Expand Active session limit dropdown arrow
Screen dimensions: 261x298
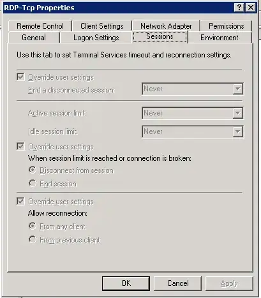(238, 113)
